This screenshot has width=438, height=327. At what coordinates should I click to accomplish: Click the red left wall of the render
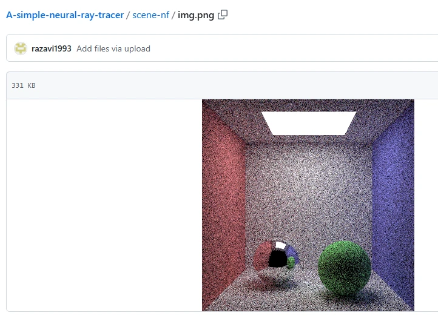(x=223, y=206)
